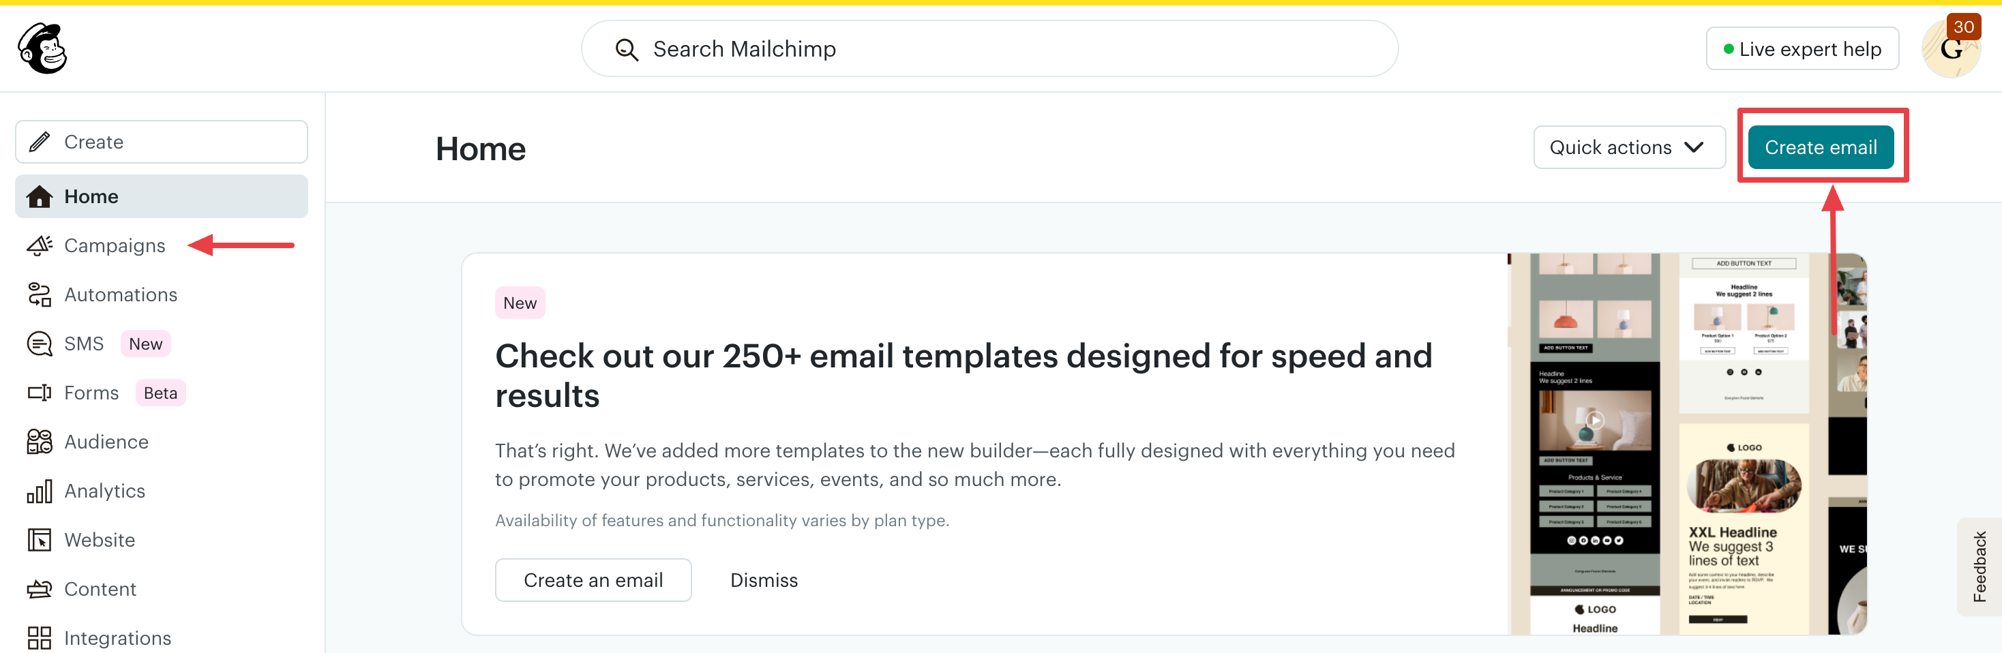Select the Home sidebar label

coord(91,196)
